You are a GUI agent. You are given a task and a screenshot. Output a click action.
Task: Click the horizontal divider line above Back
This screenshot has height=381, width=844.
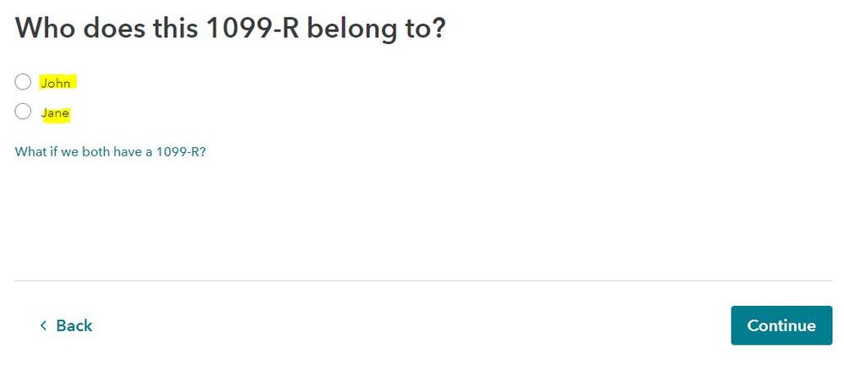[422, 280]
